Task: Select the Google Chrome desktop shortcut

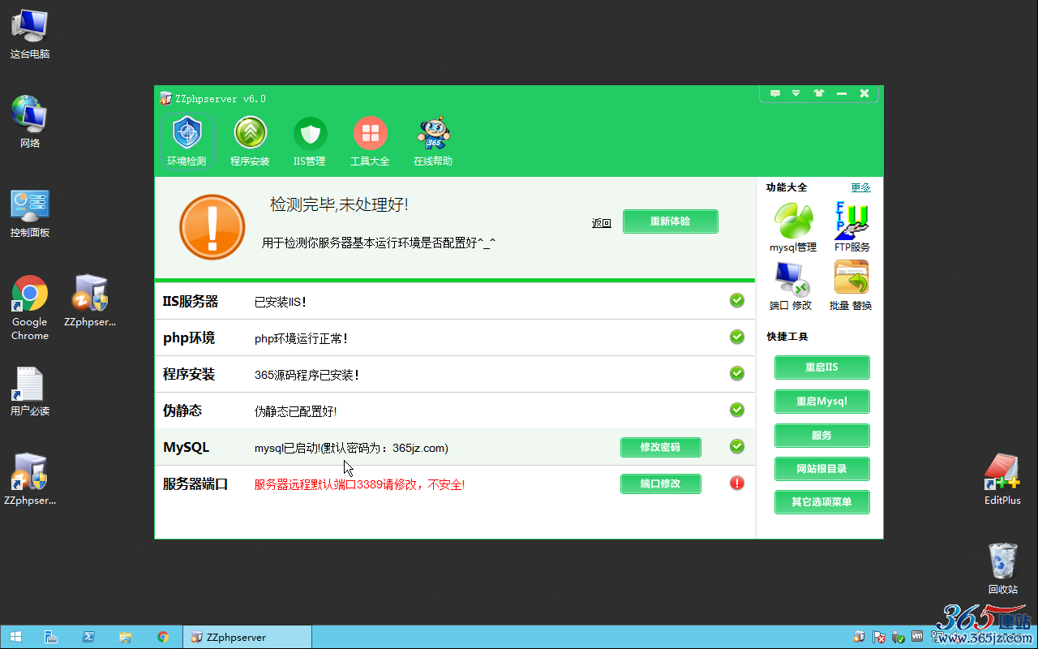Action: [30, 308]
